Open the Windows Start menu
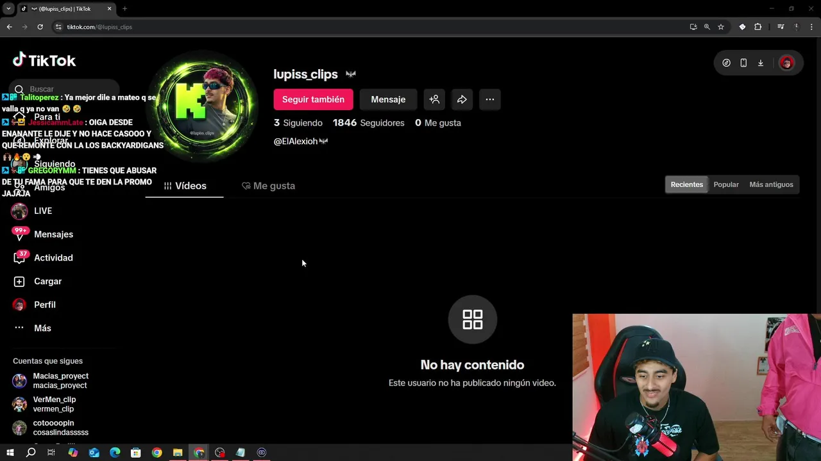The width and height of the screenshot is (821, 461). click(10, 453)
